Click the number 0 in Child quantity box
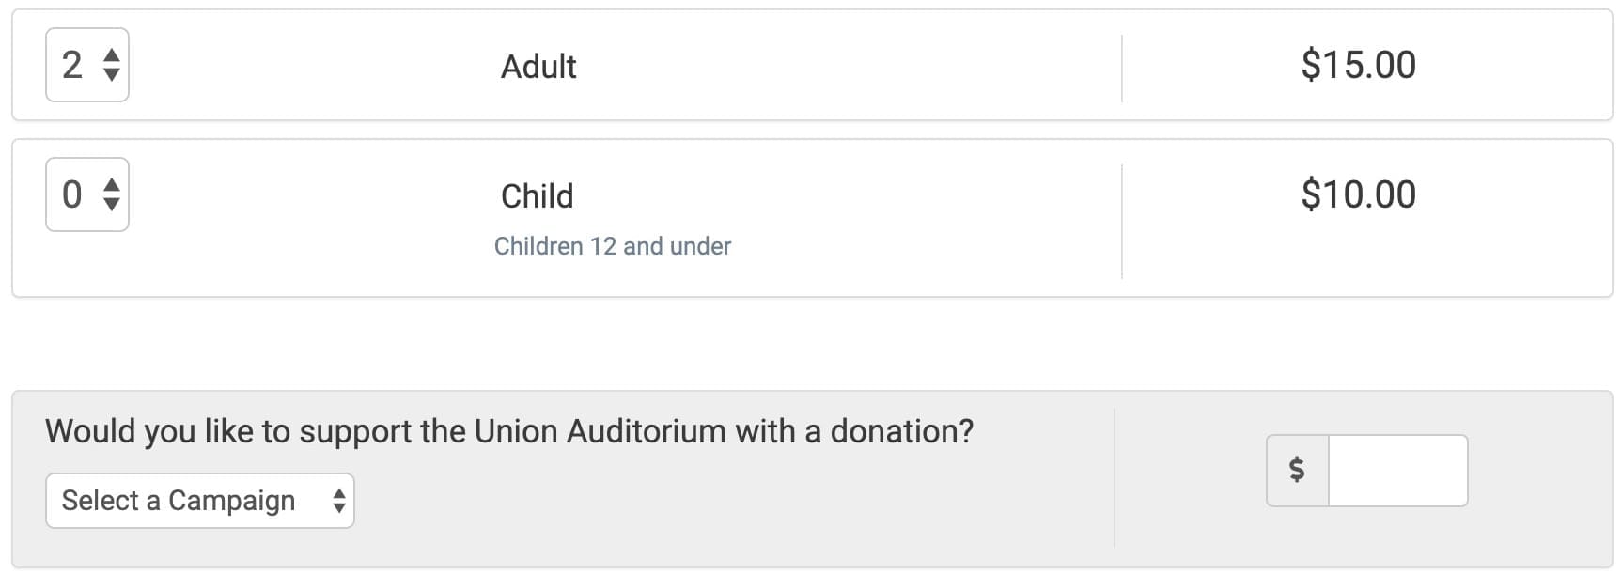Screen dimensions: 1622x574 [71, 194]
